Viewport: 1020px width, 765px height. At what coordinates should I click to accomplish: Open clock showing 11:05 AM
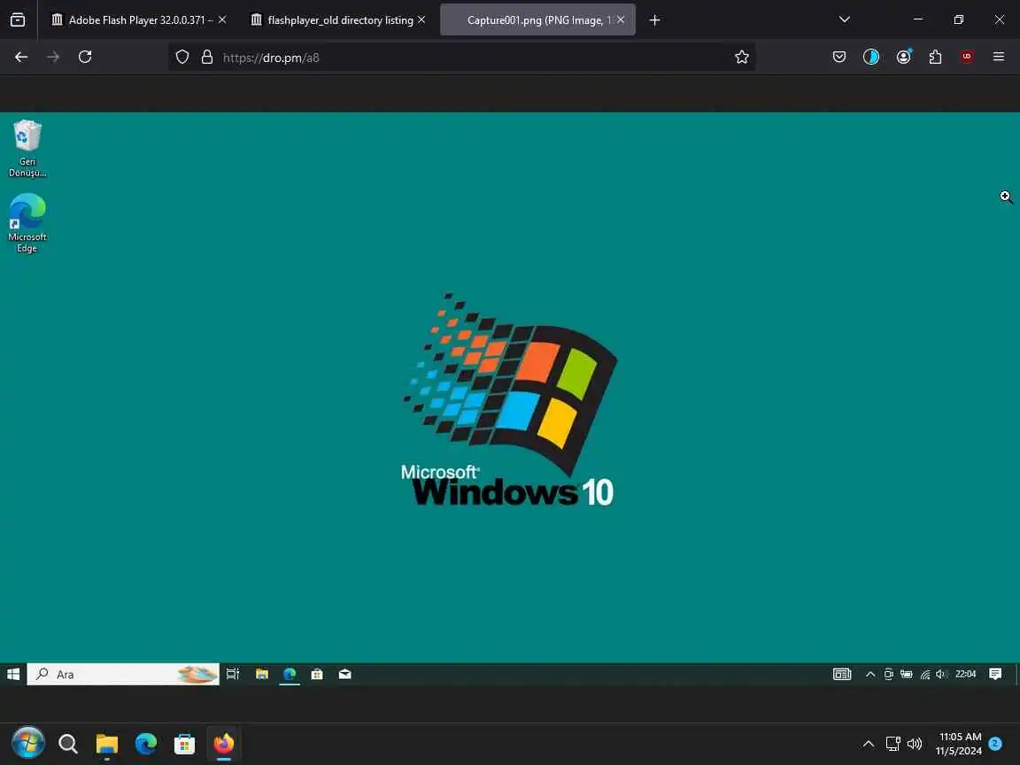pos(959,744)
